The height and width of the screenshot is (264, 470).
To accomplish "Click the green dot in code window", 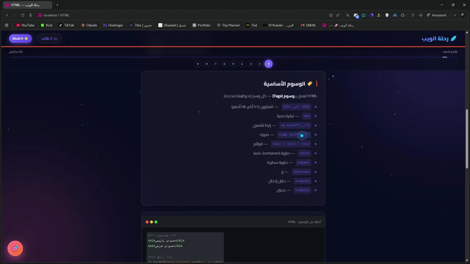I will [x=156, y=222].
